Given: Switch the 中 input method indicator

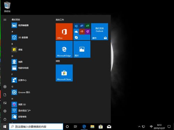Looking at the screenshot, I should [x=151, y=127].
